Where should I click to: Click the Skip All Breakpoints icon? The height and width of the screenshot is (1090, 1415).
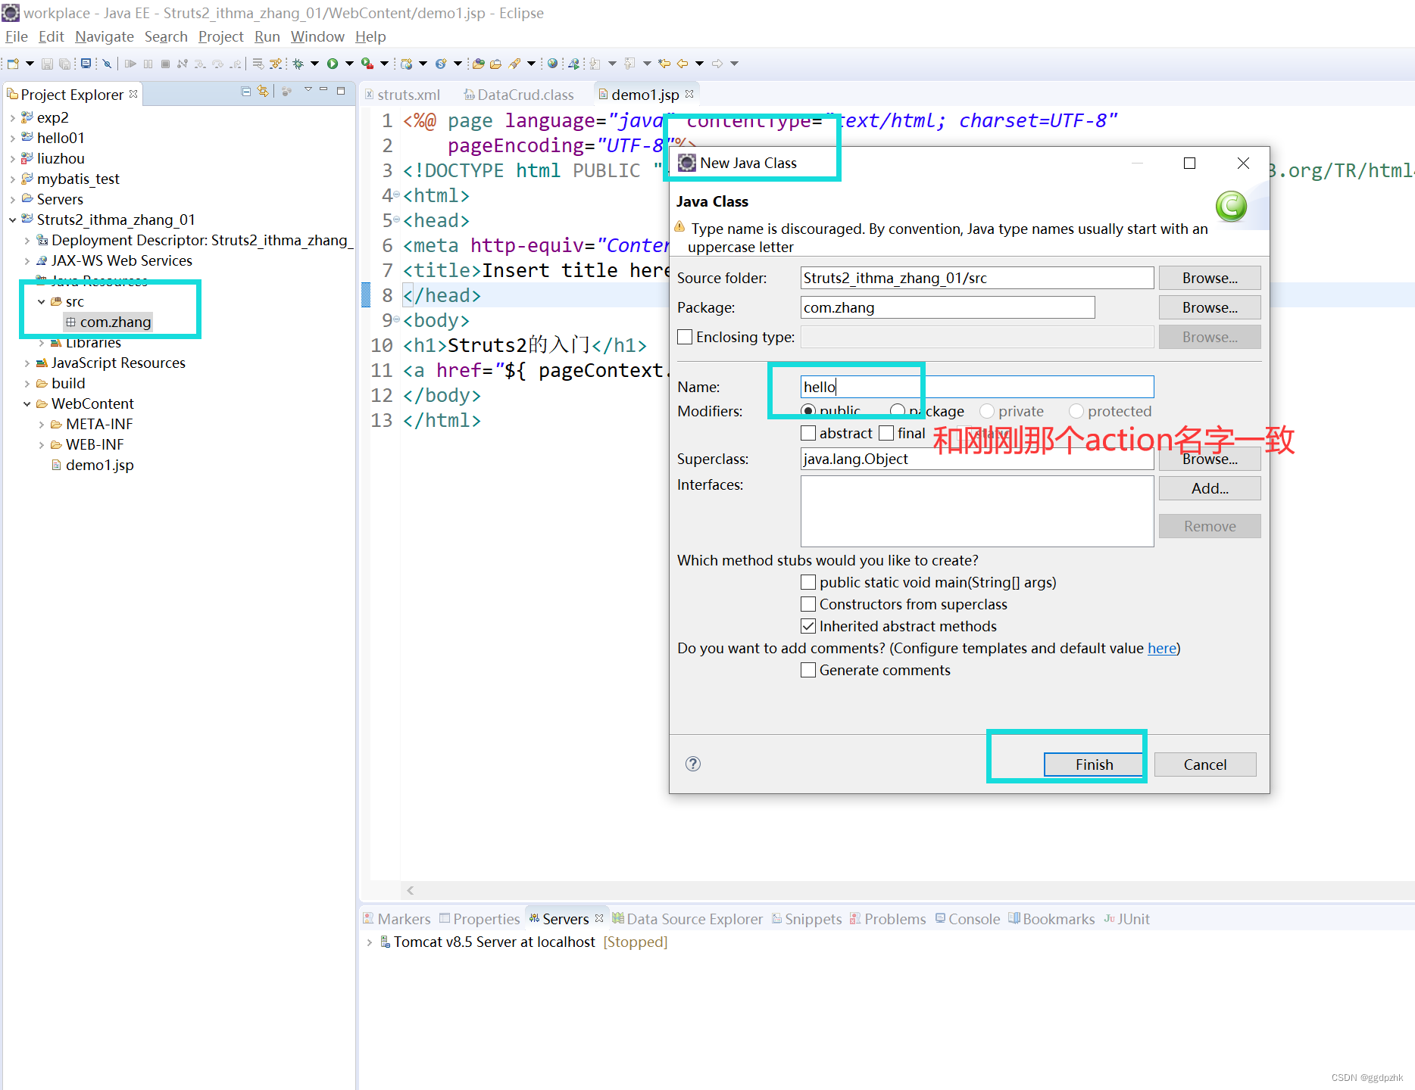coord(107,64)
